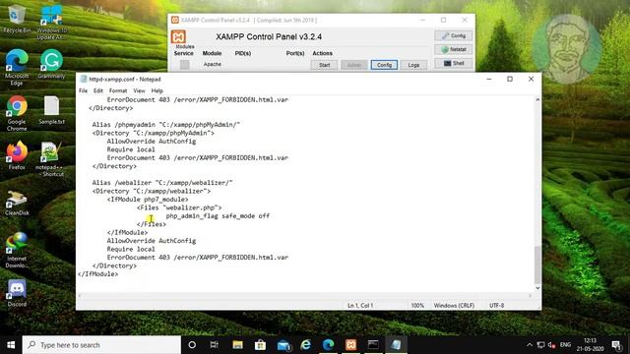Click Notepad vertical scrollbar thumb

(x=537, y=265)
